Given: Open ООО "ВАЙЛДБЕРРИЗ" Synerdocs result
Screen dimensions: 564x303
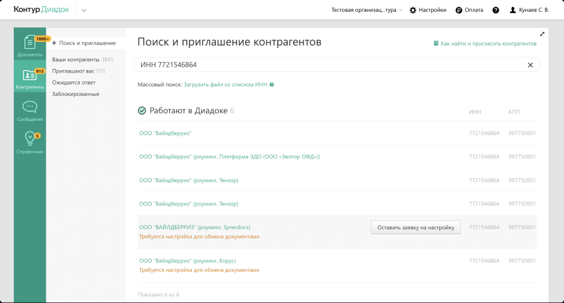Looking at the screenshot, I should 195,227.
